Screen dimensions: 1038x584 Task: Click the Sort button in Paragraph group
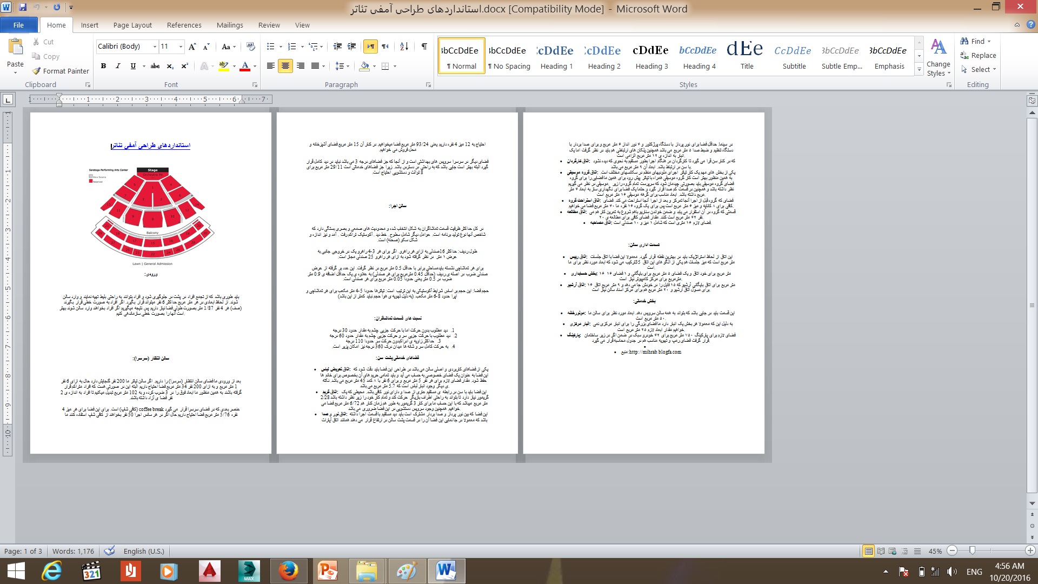tap(404, 47)
